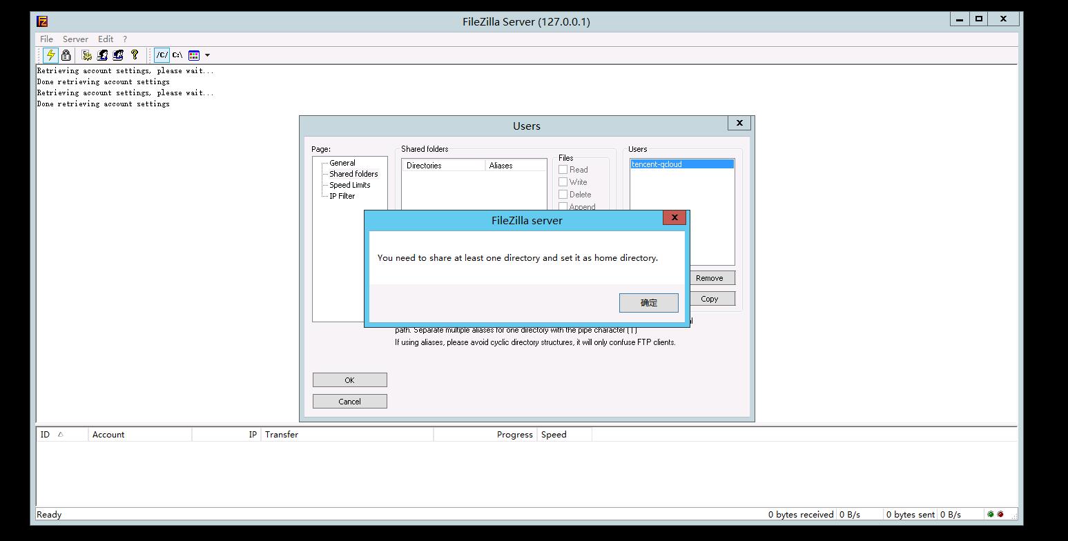Select the C:\ path display toolbar icon
The height and width of the screenshot is (541, 1068).
(x=177, y=55)
